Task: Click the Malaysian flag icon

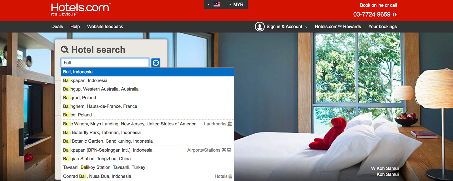Action: click(217, 4)
